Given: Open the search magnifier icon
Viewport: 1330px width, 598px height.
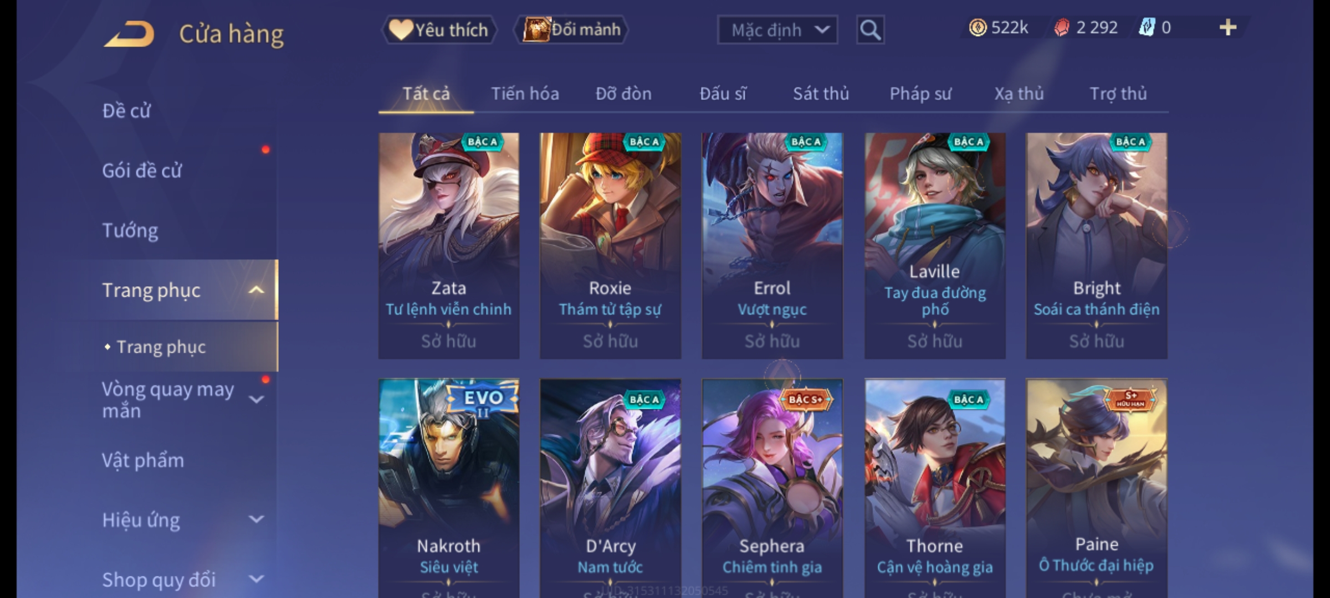Looking at the screenshot, I should point(870,30).
